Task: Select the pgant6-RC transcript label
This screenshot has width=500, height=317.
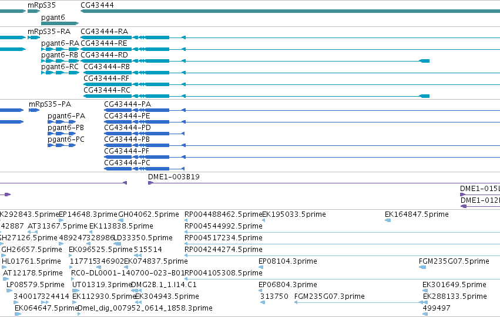Action: point(60,67)
